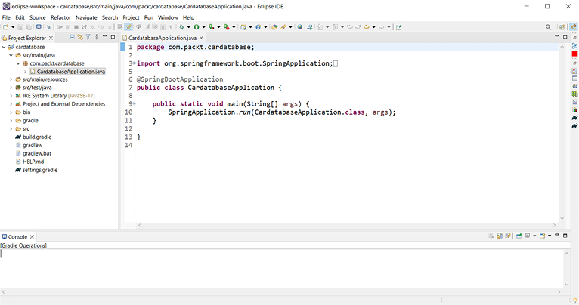
Task: Click the Debug bug icon in toolbar
Action: (181, 27)
